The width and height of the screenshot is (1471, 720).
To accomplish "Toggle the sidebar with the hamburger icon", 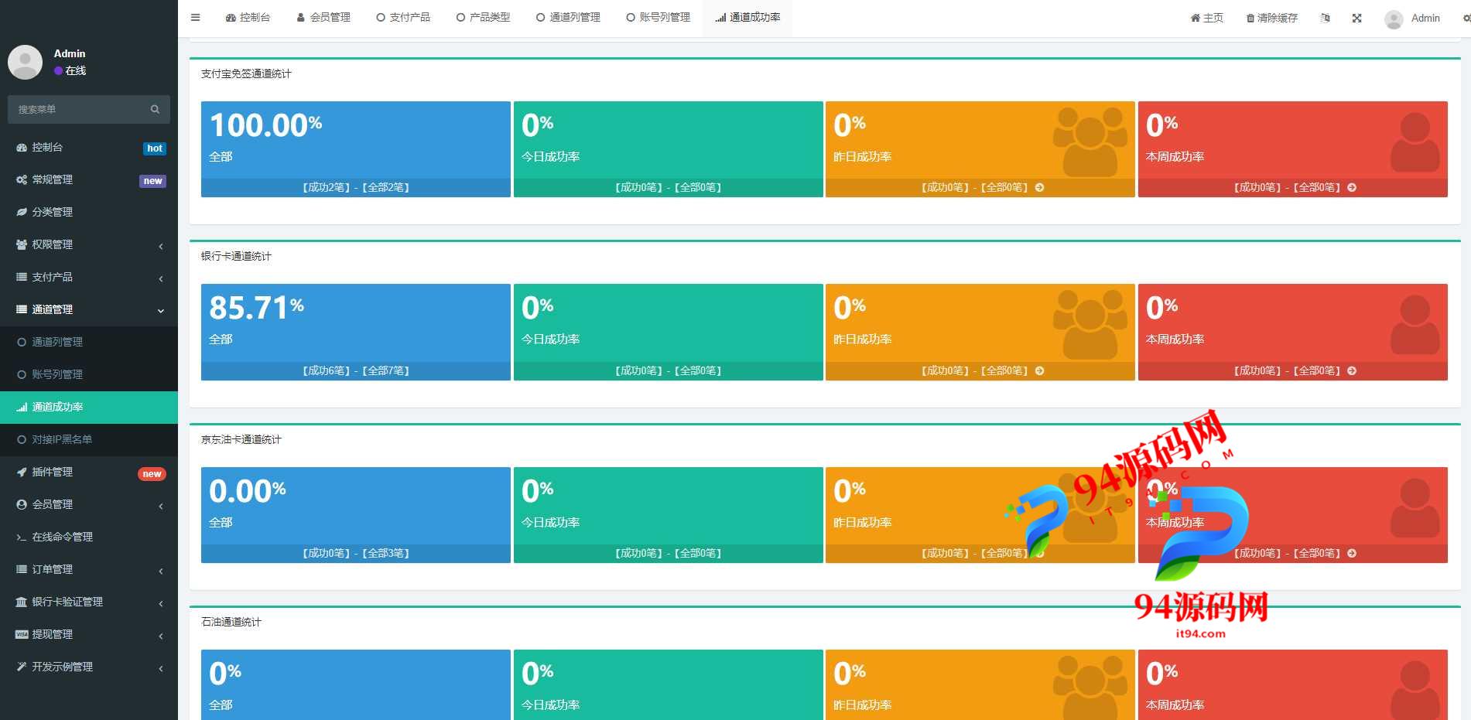I will (x=195, y=17).
